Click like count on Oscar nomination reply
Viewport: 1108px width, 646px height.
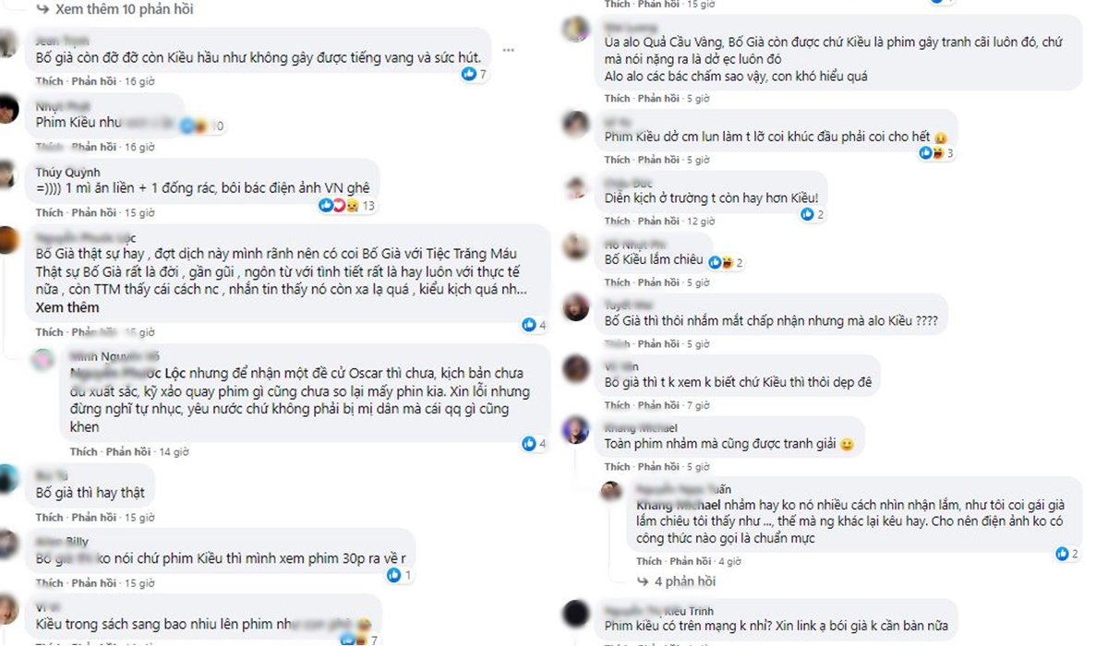(535, 444)
